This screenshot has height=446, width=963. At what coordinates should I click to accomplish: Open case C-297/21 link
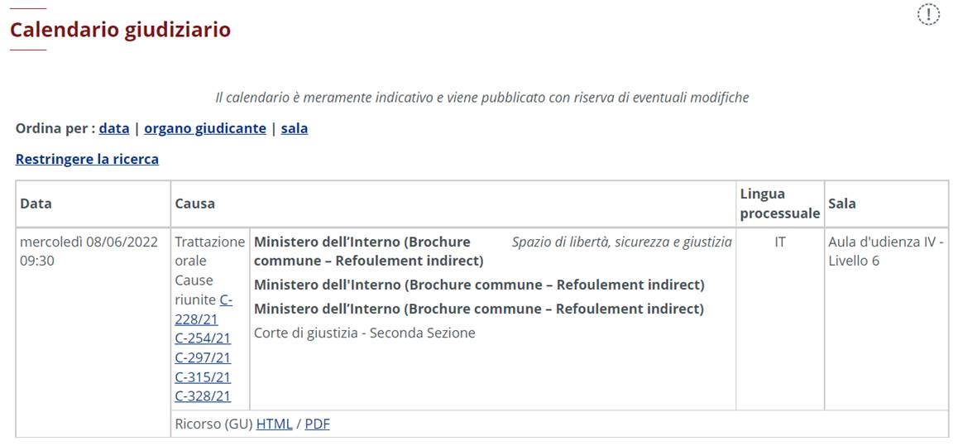point(203,357)
